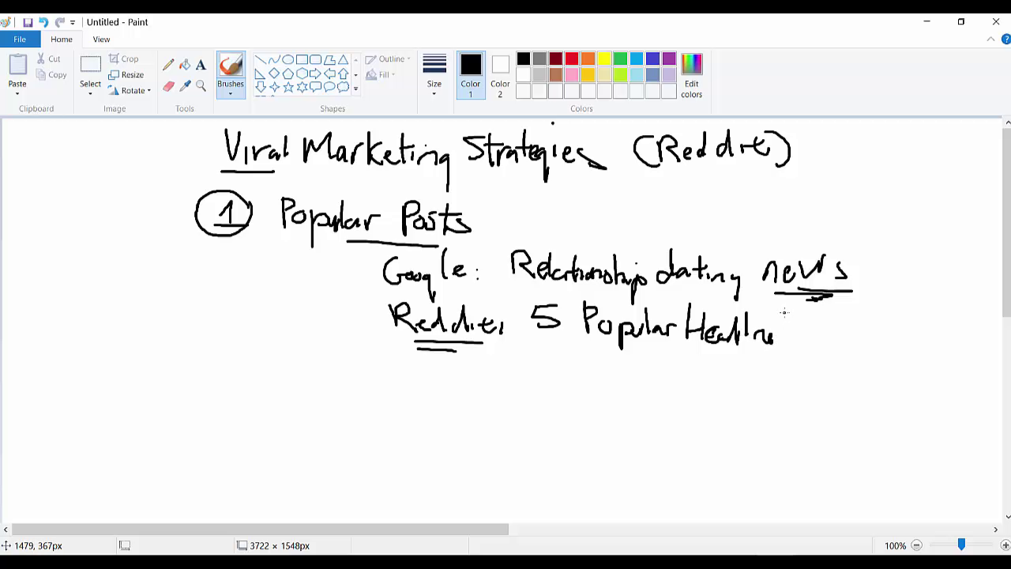Click the Undo arrow in title bar
1011x569 pixels.
pyautogui.click(x=43, y=22)
